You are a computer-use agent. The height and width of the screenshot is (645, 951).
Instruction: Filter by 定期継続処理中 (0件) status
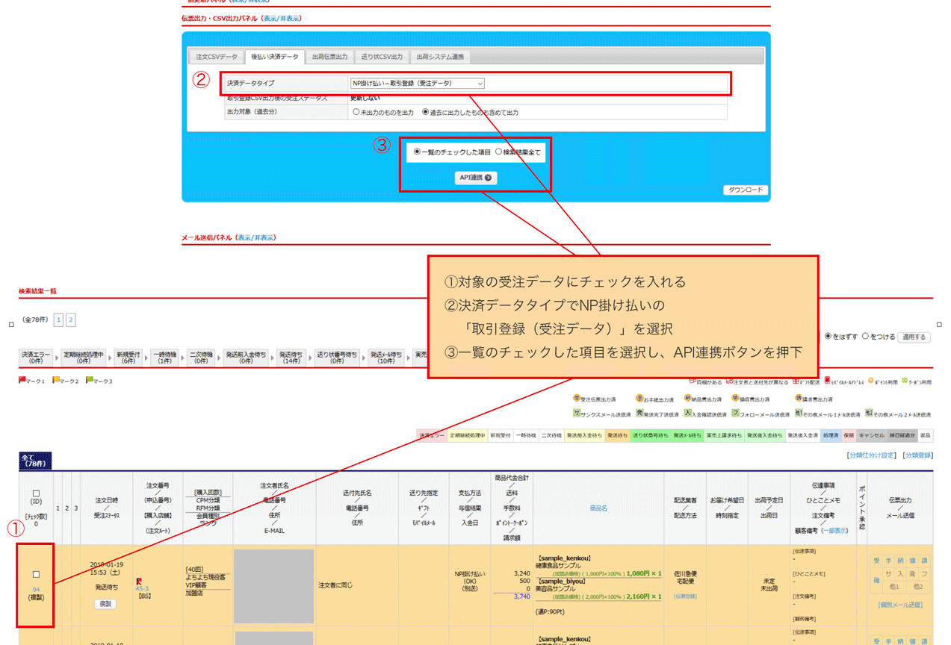pos(83,358)
